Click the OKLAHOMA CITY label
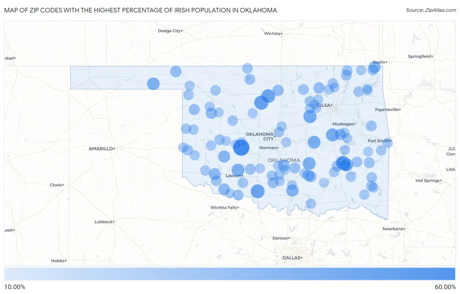The width and height of the screenshot is (460, 294). (260, 136)
